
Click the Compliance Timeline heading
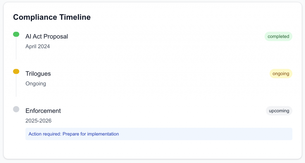[52, 17]
